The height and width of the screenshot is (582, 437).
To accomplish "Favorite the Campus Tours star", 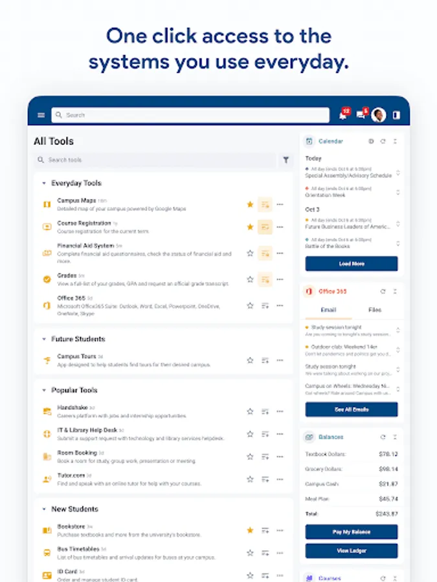I will tap(250, 360).
